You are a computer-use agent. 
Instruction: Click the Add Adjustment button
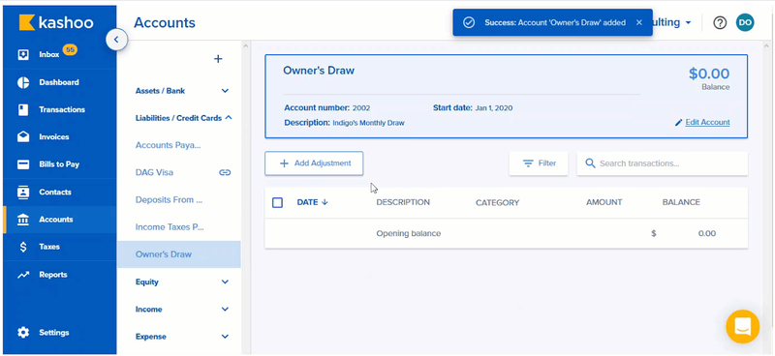[314, 163]
